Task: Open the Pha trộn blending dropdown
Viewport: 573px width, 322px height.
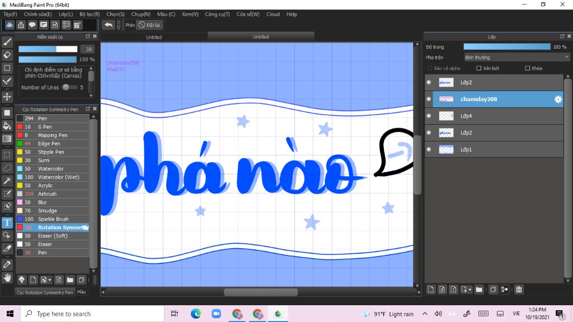Action: pyautogui.click(x=516, y=58)
